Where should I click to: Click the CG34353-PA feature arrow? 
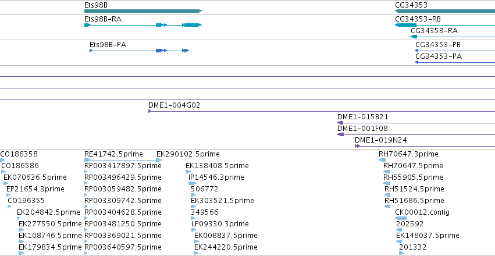pyautogui.click(x=416, y=62)
